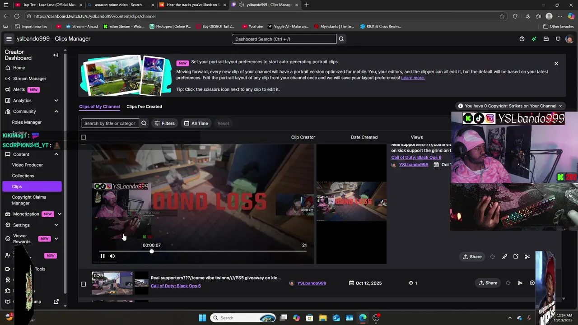578x325 pixels.
Task: Open the help question mark icon
Action: (x=522, y=39)
